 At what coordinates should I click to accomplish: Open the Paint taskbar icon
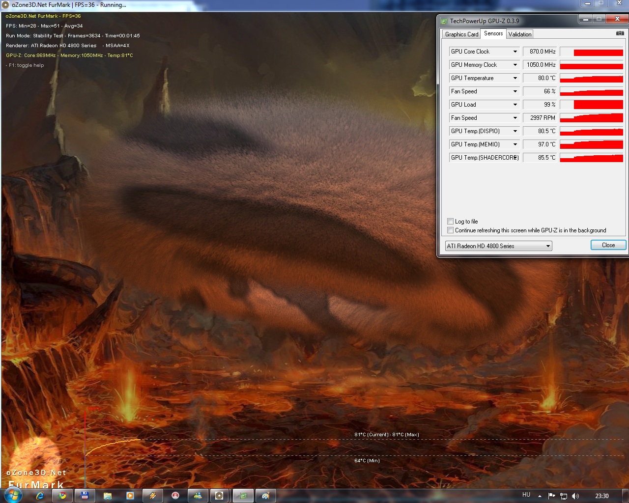pyautogui.click(x=265, y=496)
